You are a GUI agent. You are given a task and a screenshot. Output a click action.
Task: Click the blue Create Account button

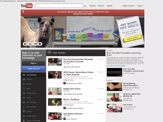click(34, 69)
